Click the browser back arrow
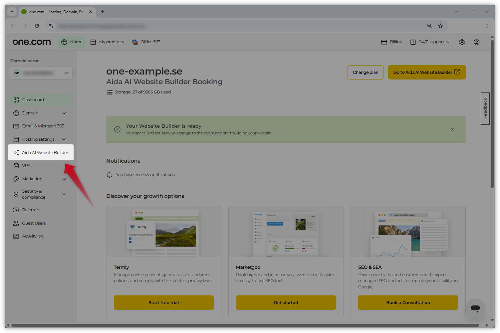Image resolution: width=500 pixels, height=333 pixels. pyautogui.click(x=13, y=26)
